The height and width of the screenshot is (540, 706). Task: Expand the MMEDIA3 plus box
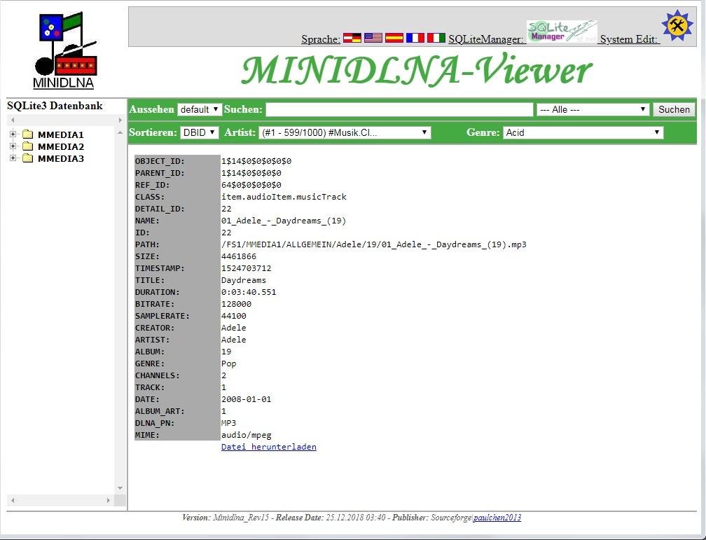point(13,158)
